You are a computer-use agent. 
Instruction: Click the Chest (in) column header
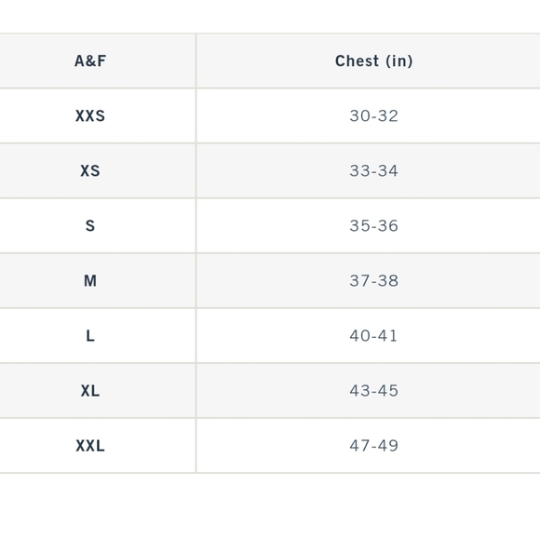tap(373, 61)
